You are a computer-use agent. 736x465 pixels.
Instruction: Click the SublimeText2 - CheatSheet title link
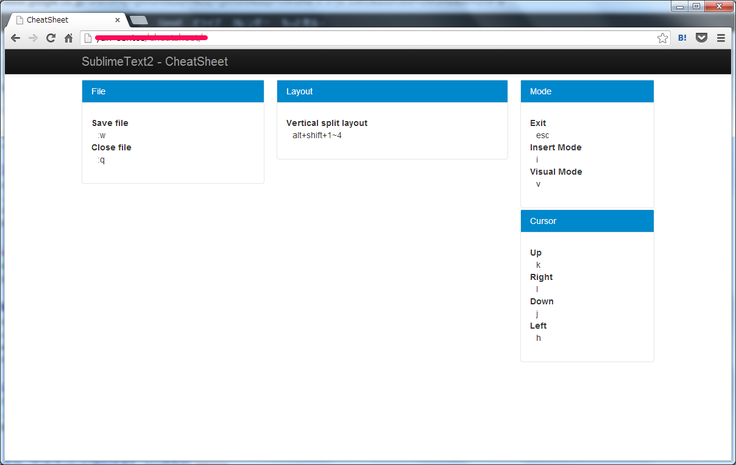point(155,61)
